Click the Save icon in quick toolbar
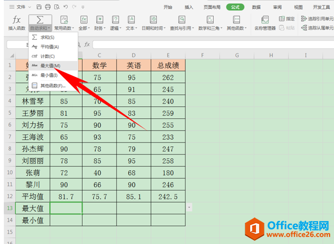The width and height of the screenshot is (334, 244). tap(39, 7)
